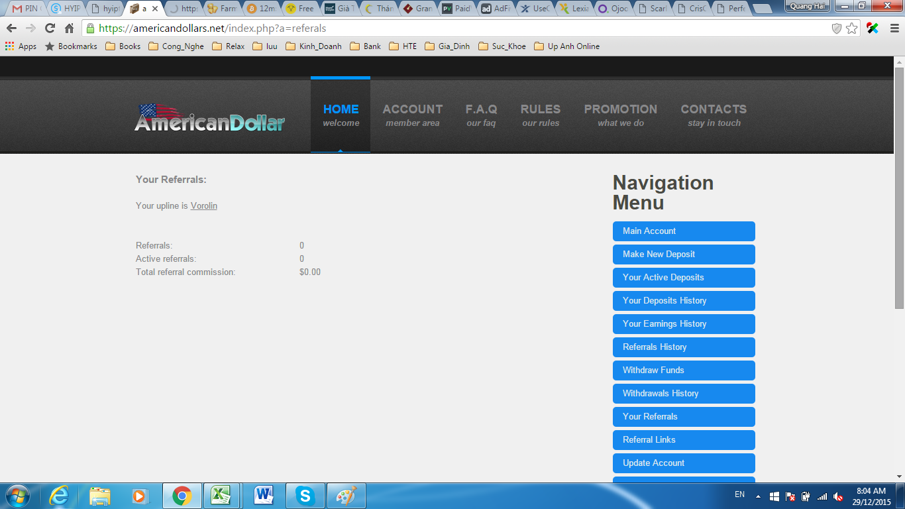Viewport: 905px width, 509px height.
Task: Switch to the Paid tab
Action: tap(458, 9)
